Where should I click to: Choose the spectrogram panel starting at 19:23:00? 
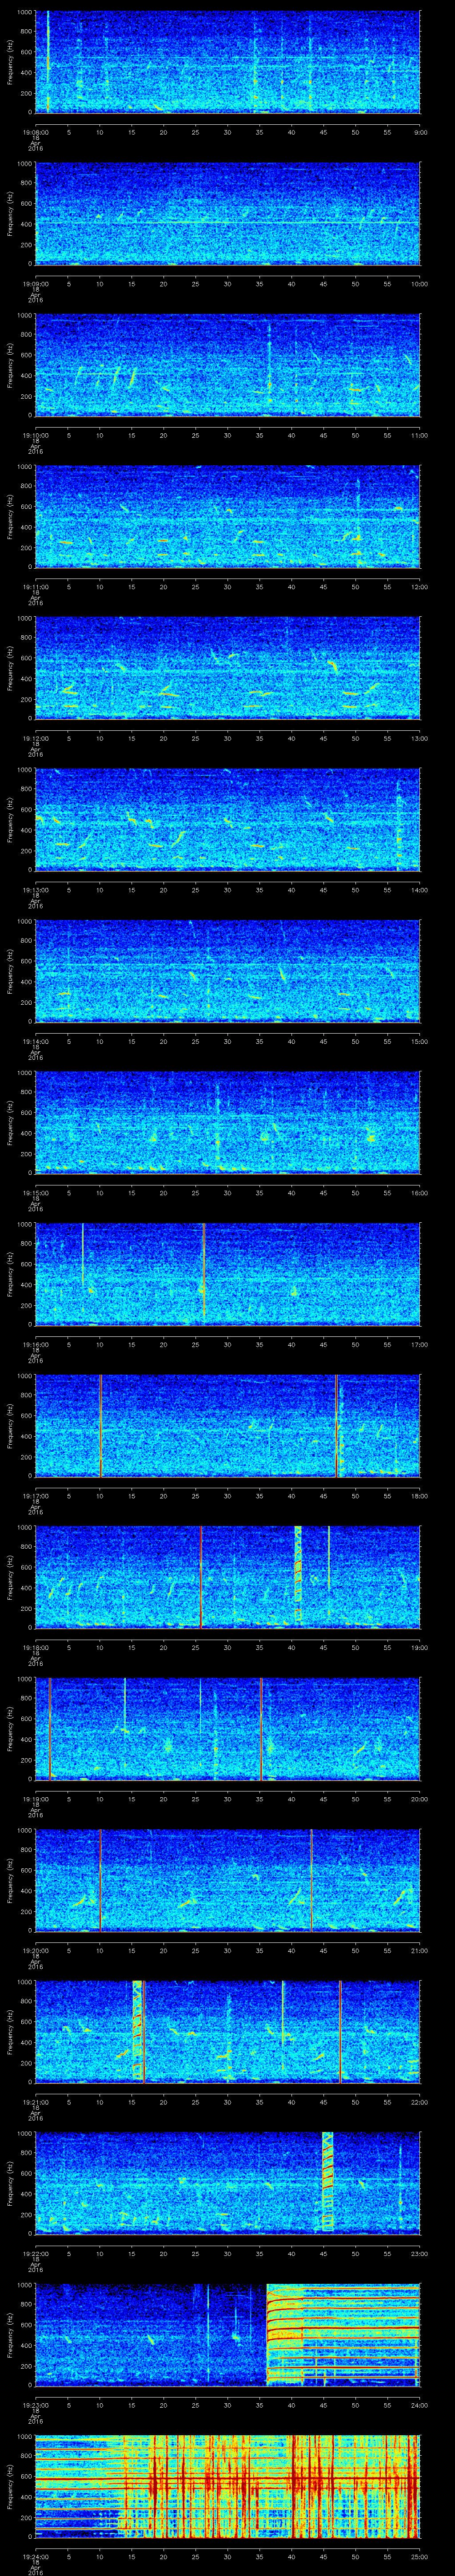pyautogui.click(x=227, y=2334)
